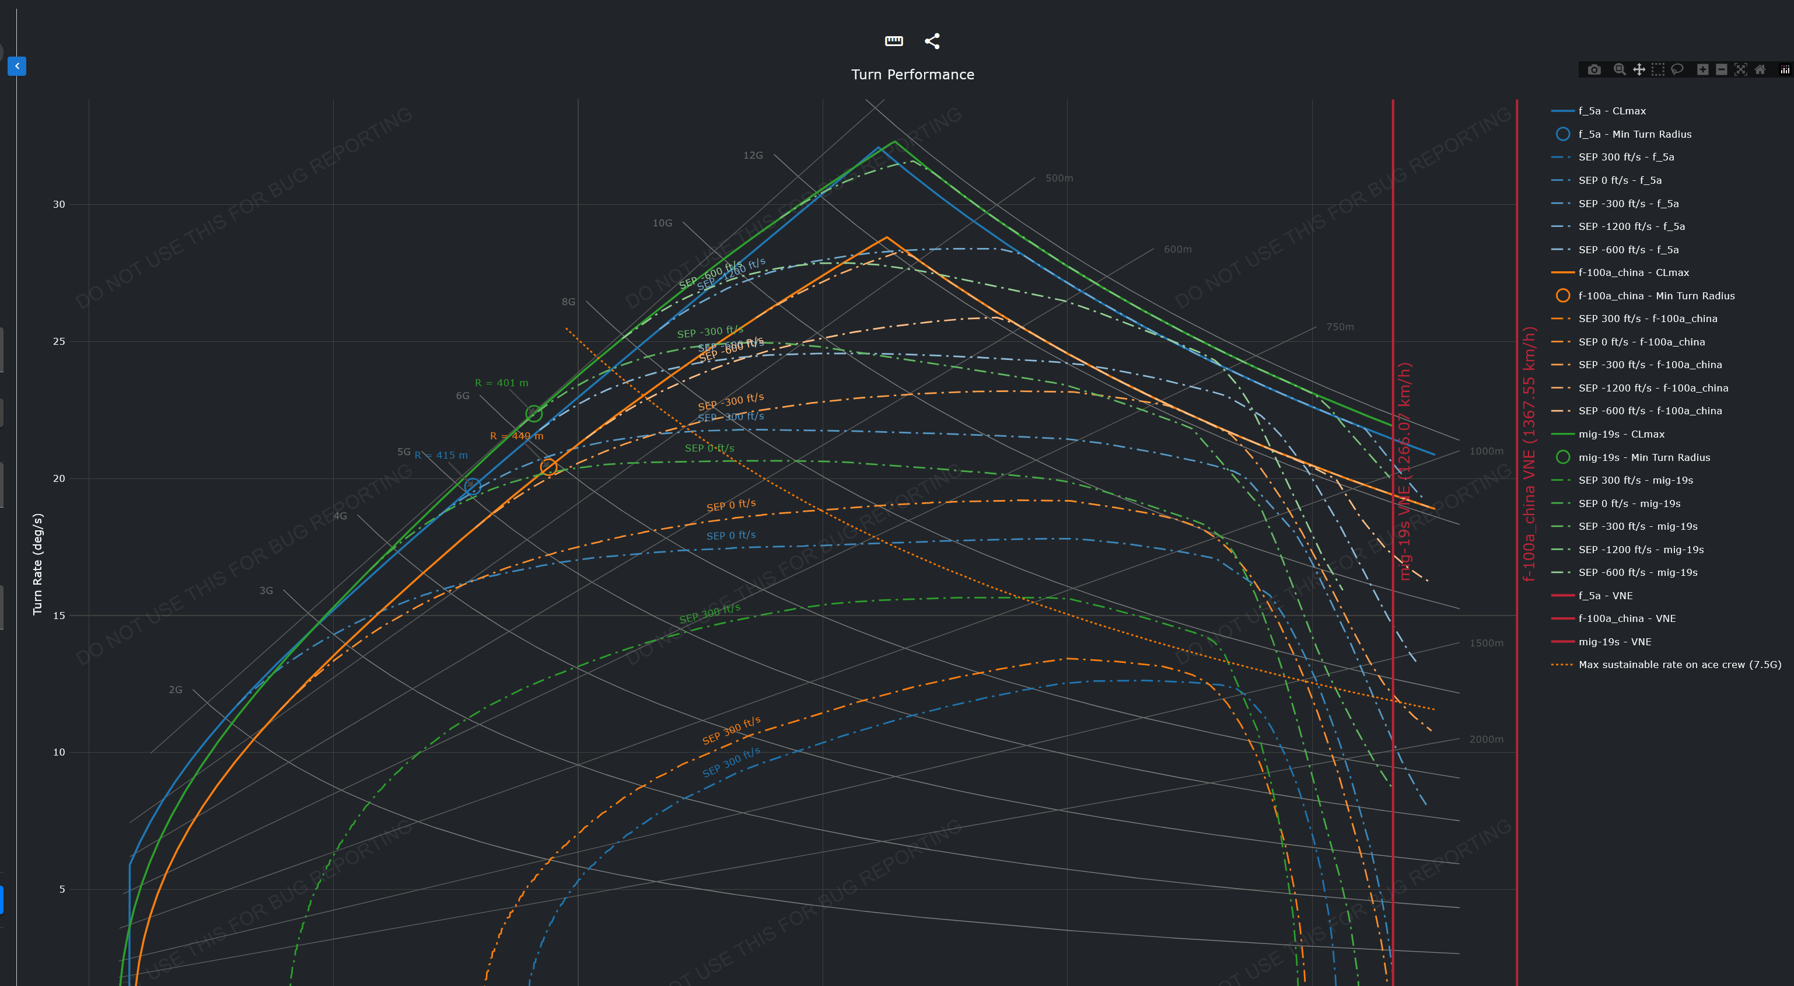This screenshot has height=986, width=1794.
Task: Choose the Box Select tool
Action: point(1658,69)
